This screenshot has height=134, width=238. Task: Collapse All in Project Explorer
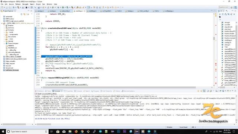(22, 14)
